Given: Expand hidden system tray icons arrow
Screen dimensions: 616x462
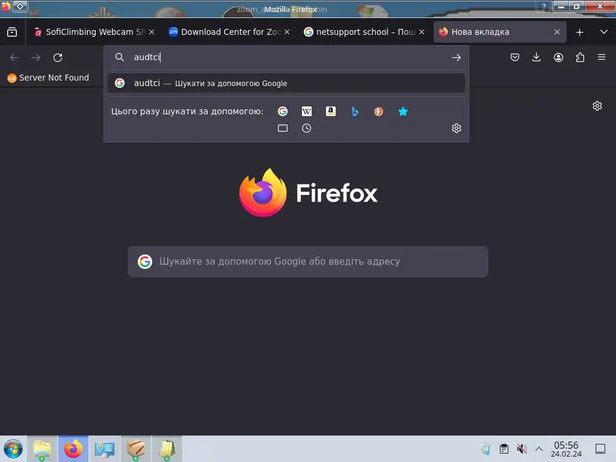Looking at the screenshot, I should tap(539, 449).
